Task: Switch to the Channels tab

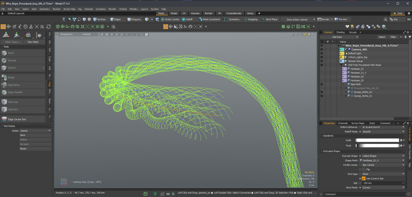Action: [x=343, y=123]
